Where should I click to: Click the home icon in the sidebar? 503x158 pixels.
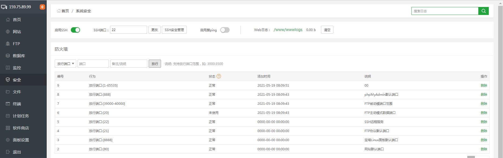point(8,20)
